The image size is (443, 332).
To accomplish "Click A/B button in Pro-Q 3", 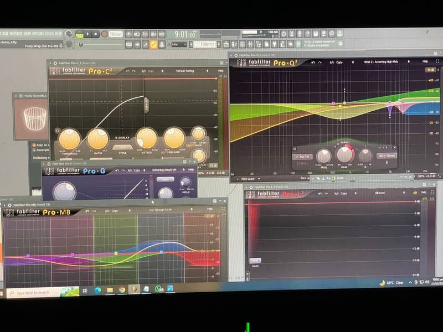I will 332,63.
